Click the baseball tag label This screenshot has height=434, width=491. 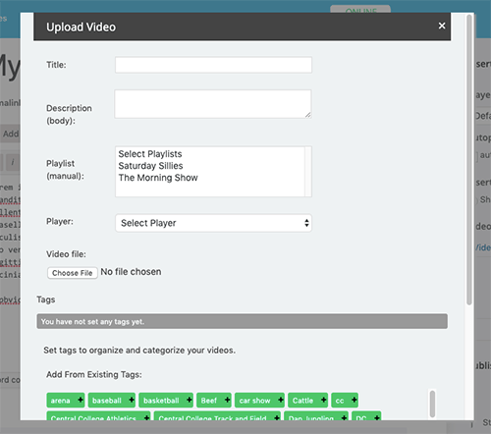click(x=107, y=401)
